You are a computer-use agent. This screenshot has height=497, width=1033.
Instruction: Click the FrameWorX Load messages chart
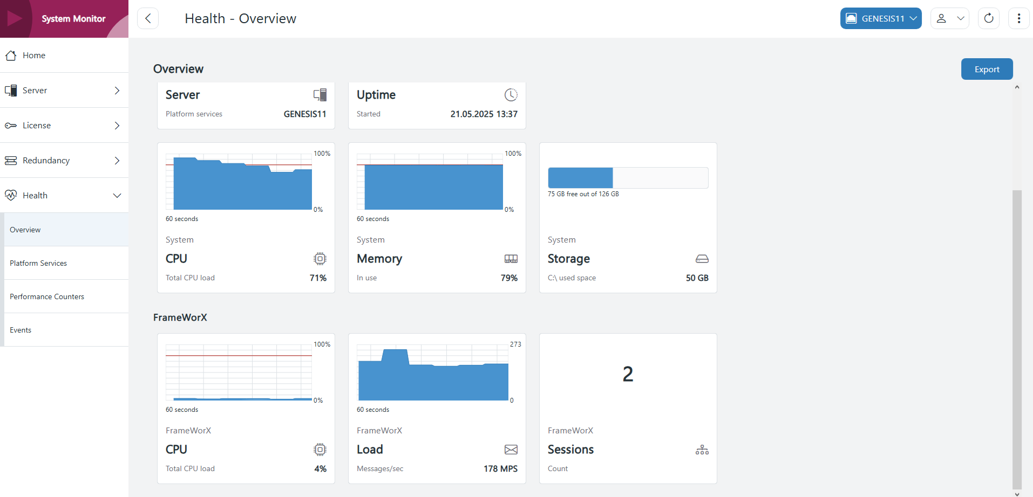pyautogui.click(x=433, y=372)
